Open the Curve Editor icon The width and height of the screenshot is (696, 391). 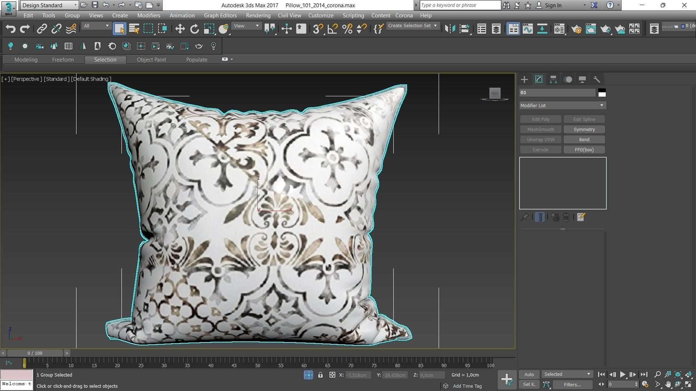528,29
